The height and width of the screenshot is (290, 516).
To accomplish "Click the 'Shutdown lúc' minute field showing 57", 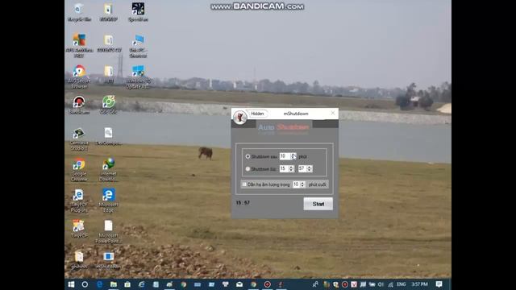I will tap(302, 168).
